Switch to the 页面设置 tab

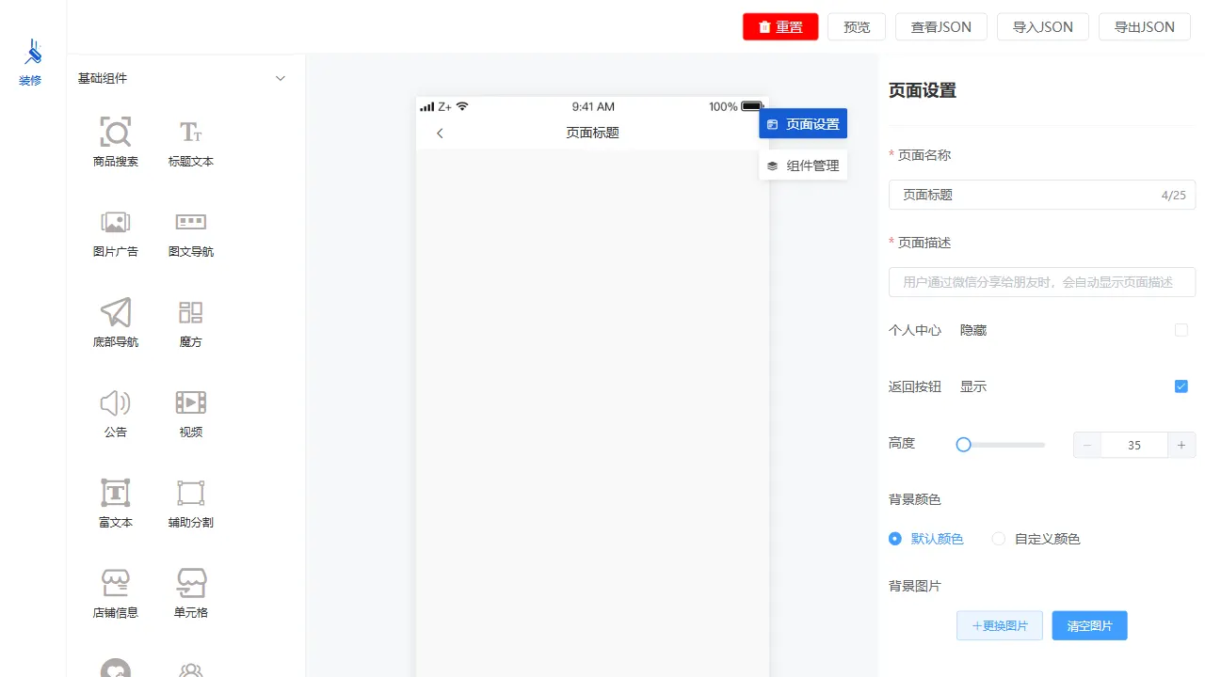pyautogui.click(x=803, y=124)
